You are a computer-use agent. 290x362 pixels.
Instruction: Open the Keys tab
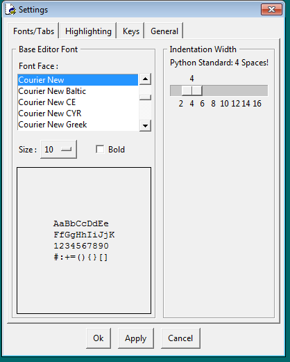click(131, 31)
